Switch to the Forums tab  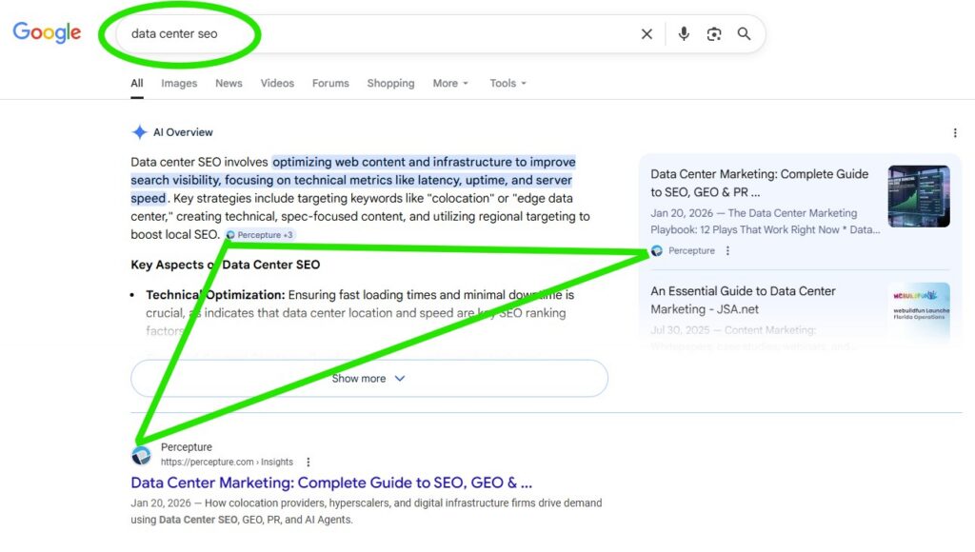(330, 84)
